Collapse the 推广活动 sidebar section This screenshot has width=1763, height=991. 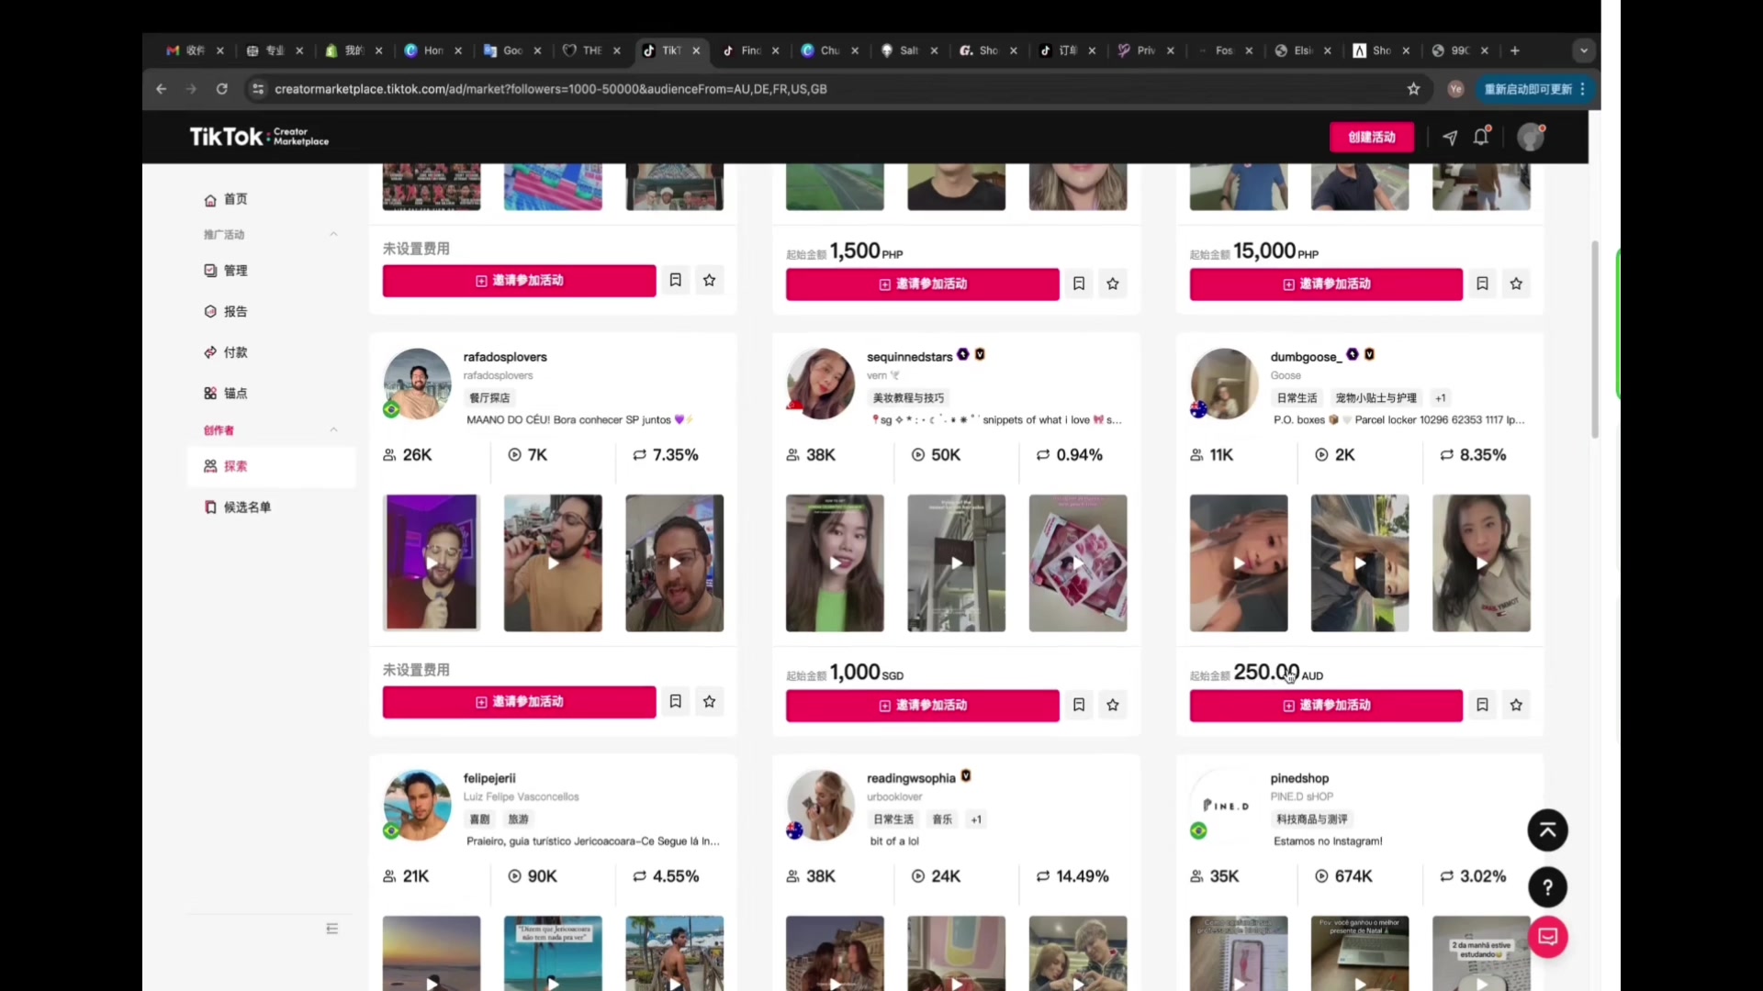(x=333, y=235)
